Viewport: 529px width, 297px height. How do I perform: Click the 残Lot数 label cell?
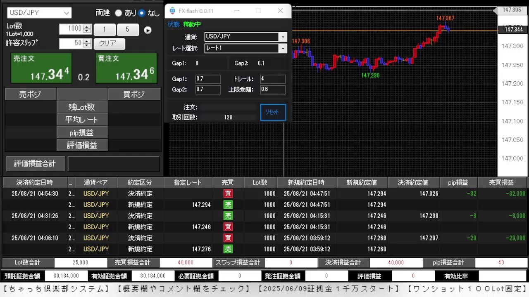(x=82, y=107)
